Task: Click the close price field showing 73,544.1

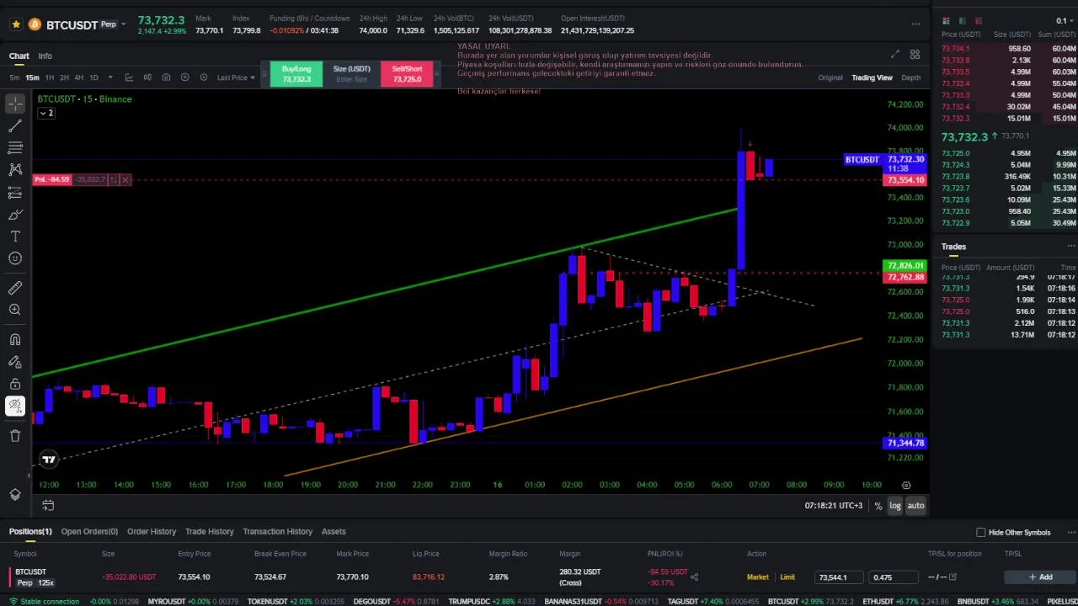Action: tap(839, 577)
